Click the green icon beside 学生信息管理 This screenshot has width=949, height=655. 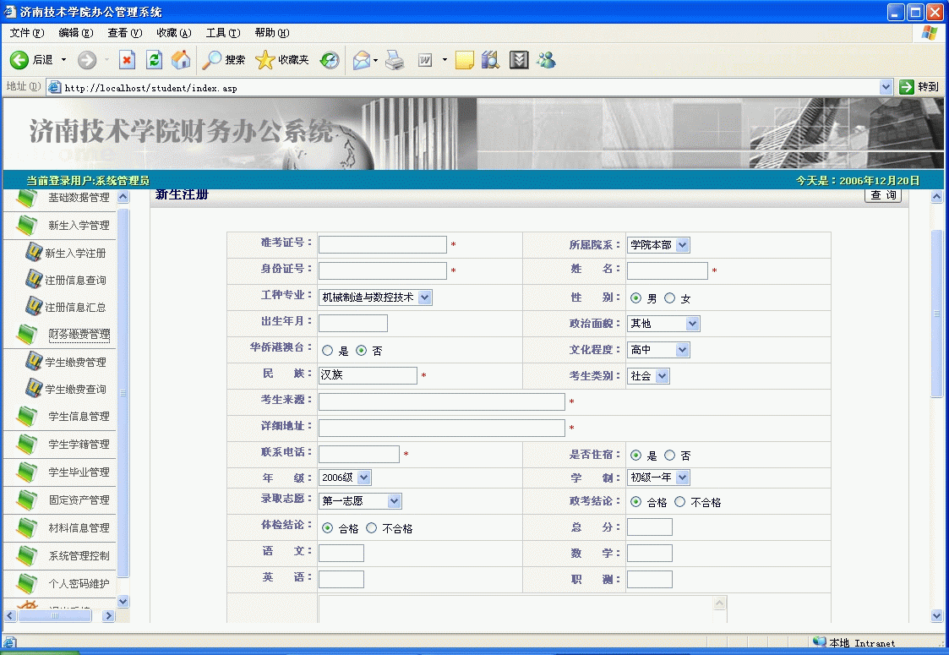click(x=27, y=416)
